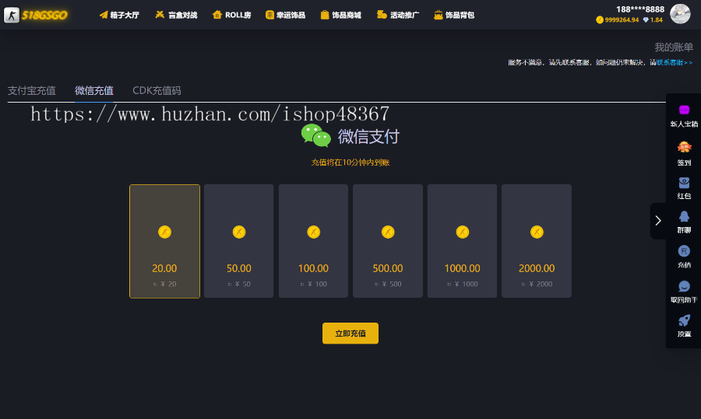
Task: Open 红包 red packet from the sidebar
Action: click(x=684, y=188)
